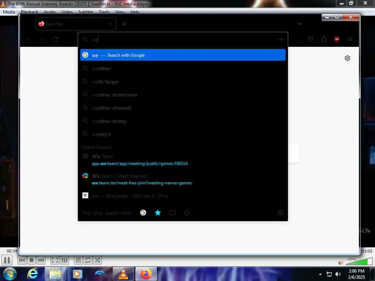
Task: Open Windows Media Player from the taskbar
Action: pos(77,274)
